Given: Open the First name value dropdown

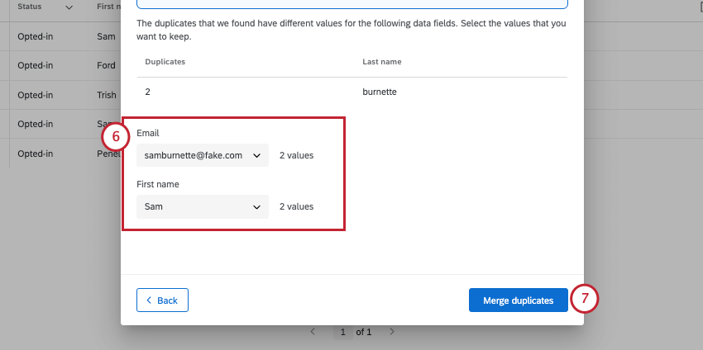Looking at the screenshot, I should click(x=202, y=206).
